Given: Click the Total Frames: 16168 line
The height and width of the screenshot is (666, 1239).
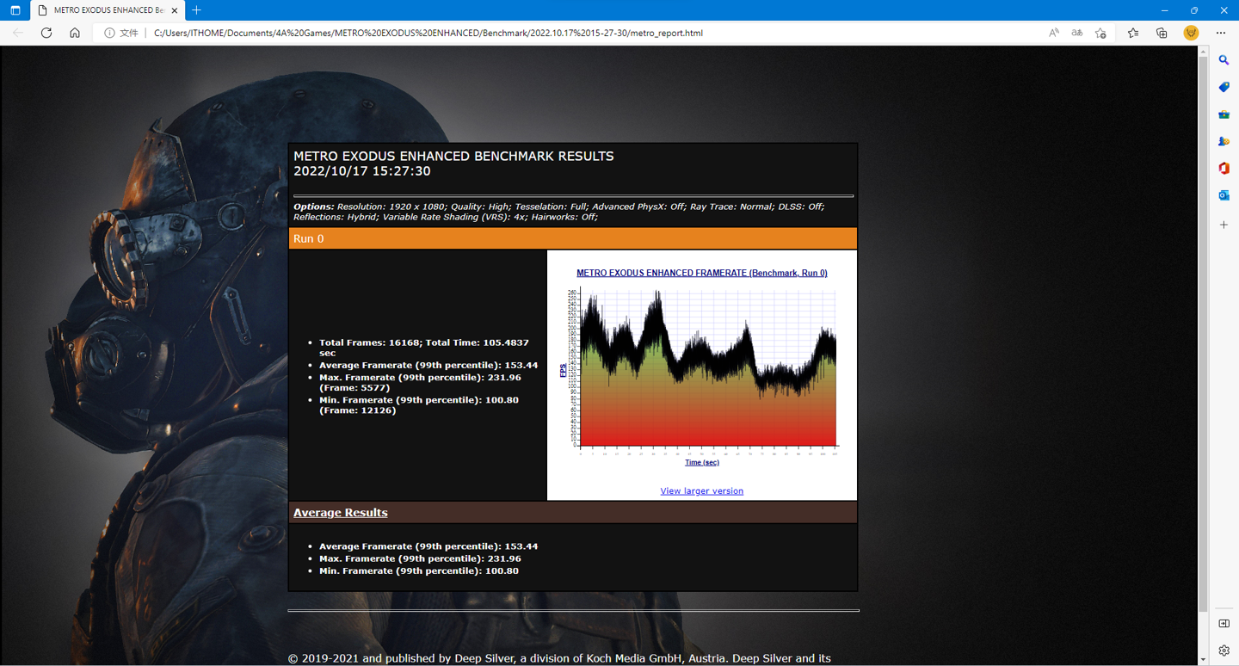Looking at the screenshot, I should point(424,348).
